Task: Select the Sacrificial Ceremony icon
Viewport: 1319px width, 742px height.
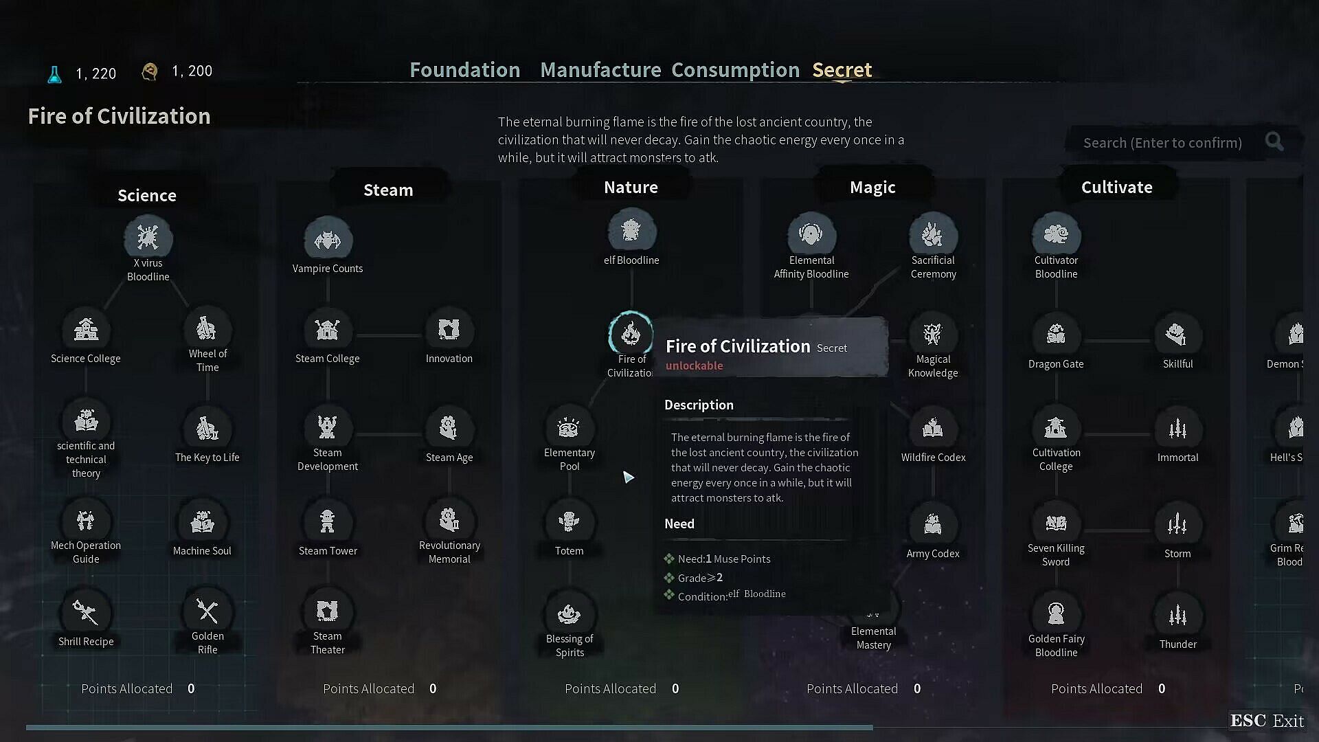Action: pos(932,235)
